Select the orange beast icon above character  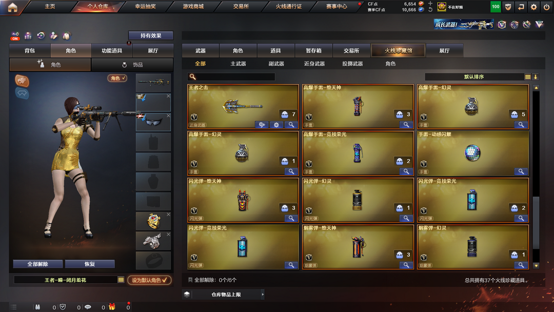click(22, 81)
